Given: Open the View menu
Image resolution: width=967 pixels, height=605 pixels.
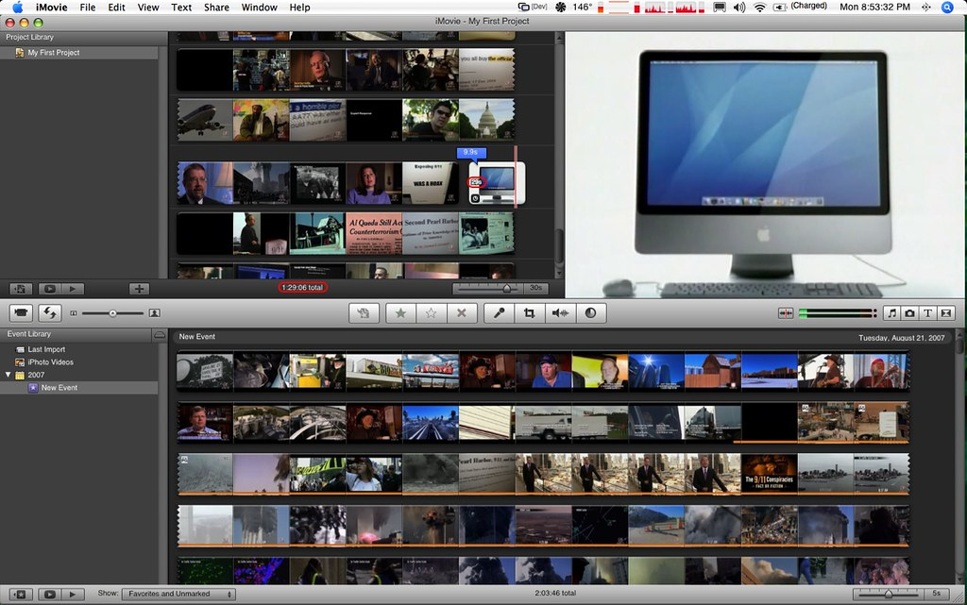Looking at the screenshot, I should [x=148, y=8].
